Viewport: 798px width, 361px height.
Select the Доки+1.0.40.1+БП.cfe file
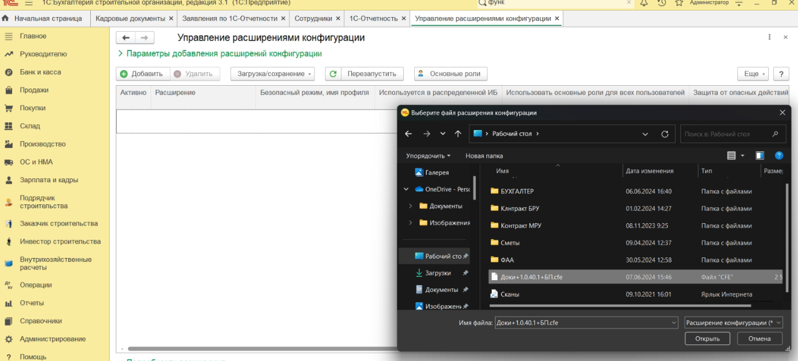(x=636, y=277)
